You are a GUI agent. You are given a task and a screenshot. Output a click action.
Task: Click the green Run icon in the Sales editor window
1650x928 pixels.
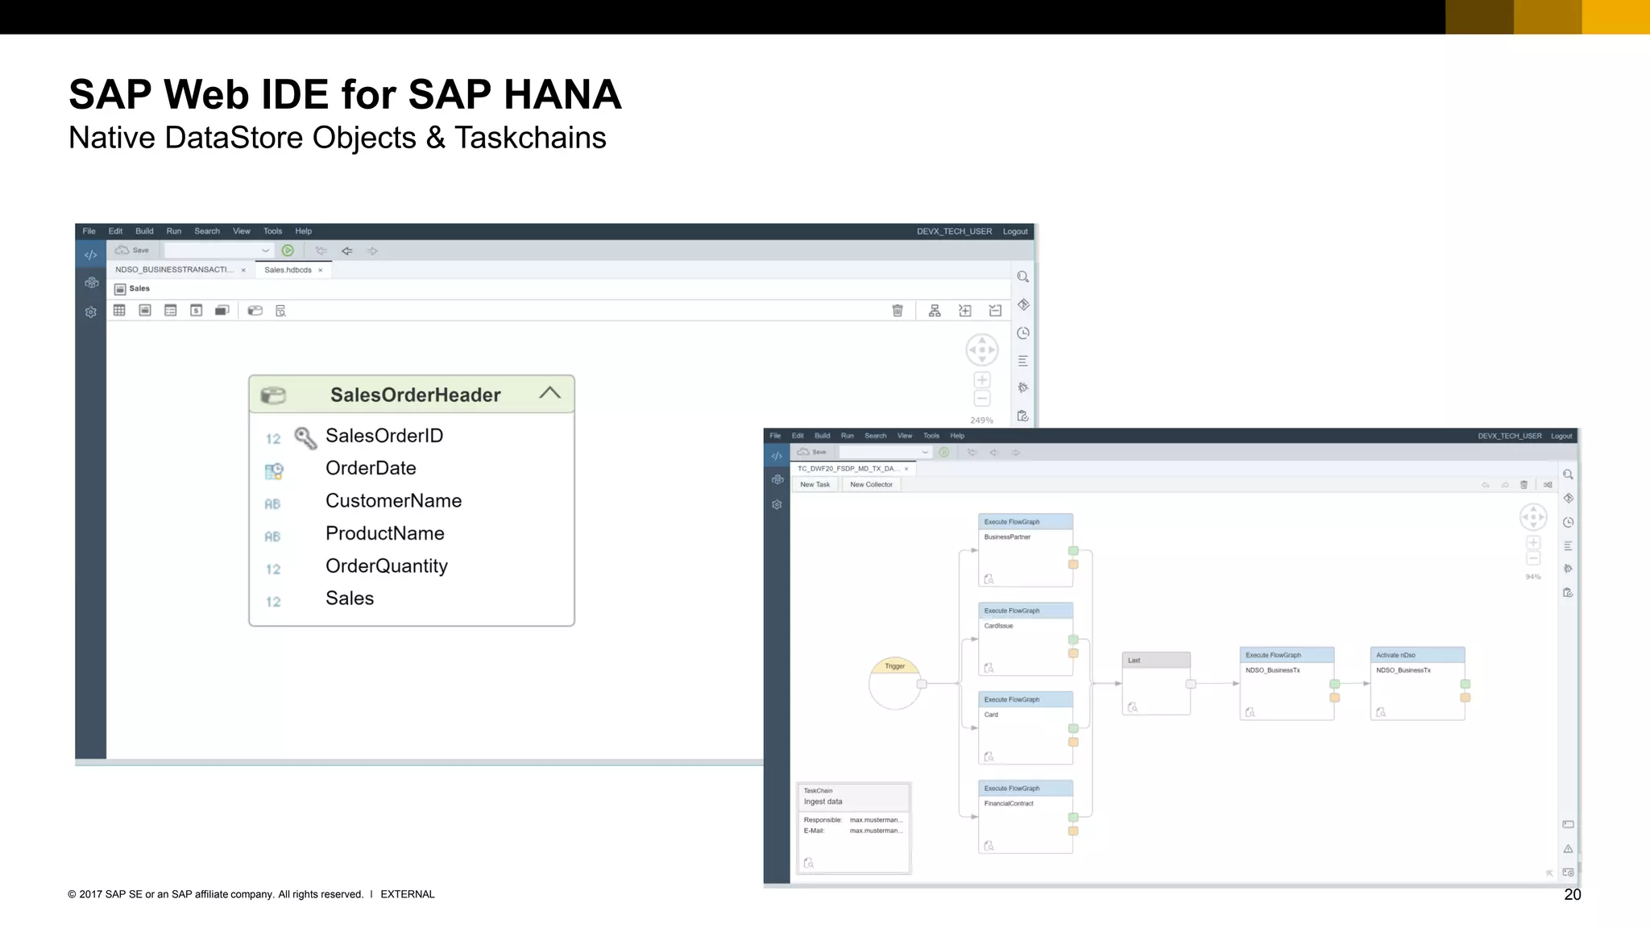(x=288, y=251)
